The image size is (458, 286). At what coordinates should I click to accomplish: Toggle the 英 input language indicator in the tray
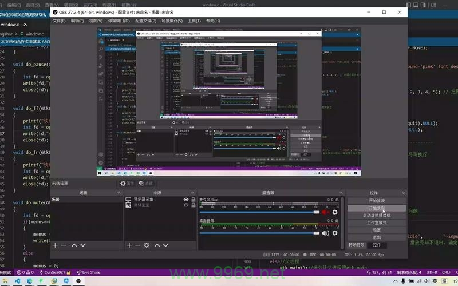pyautogui.click(x=435, y=281)
